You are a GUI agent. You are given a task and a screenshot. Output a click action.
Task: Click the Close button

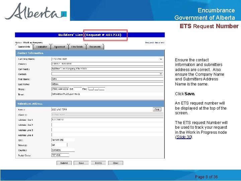pos(115,163)
